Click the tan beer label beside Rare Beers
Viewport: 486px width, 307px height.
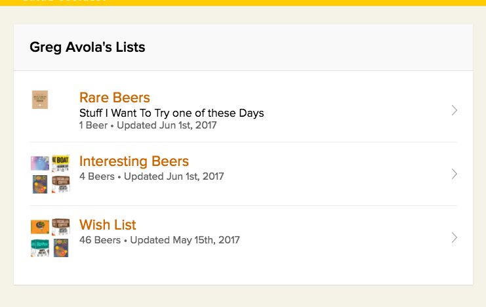pyautogui.click(x=40, y=100)
